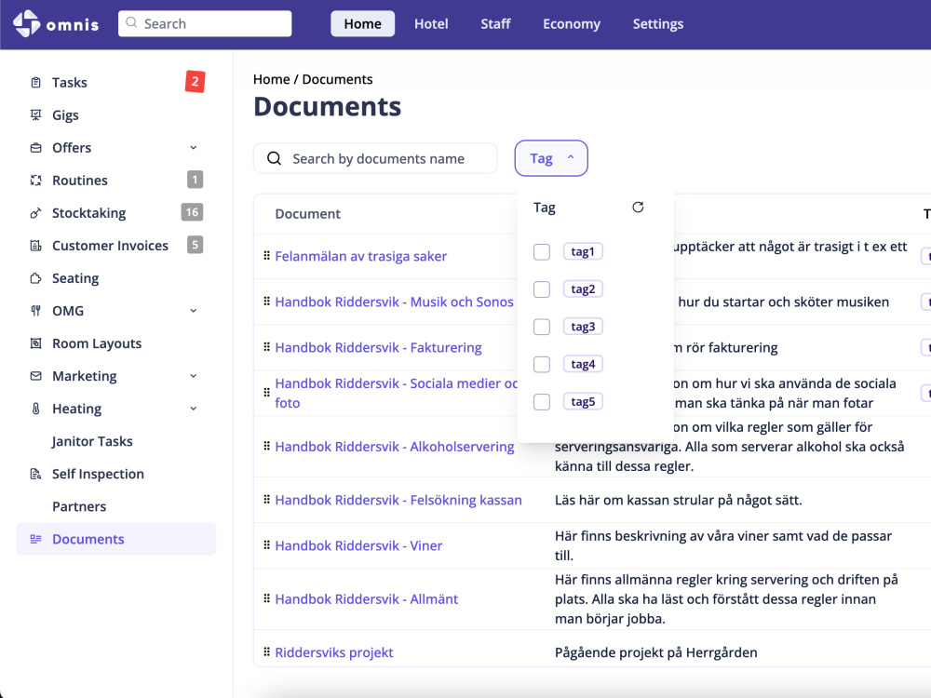This screenshot has width=931, height=698.
Task: Open Handbok Riddersvik - Sociala medier document
Action: pyautogui.click(x=397, y=393)
